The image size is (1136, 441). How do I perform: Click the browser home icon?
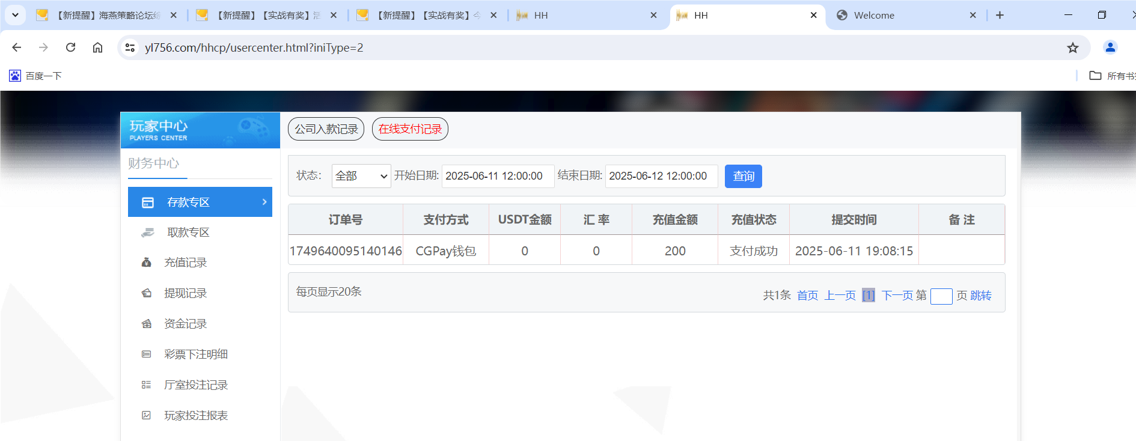click(x=97, y=47)
